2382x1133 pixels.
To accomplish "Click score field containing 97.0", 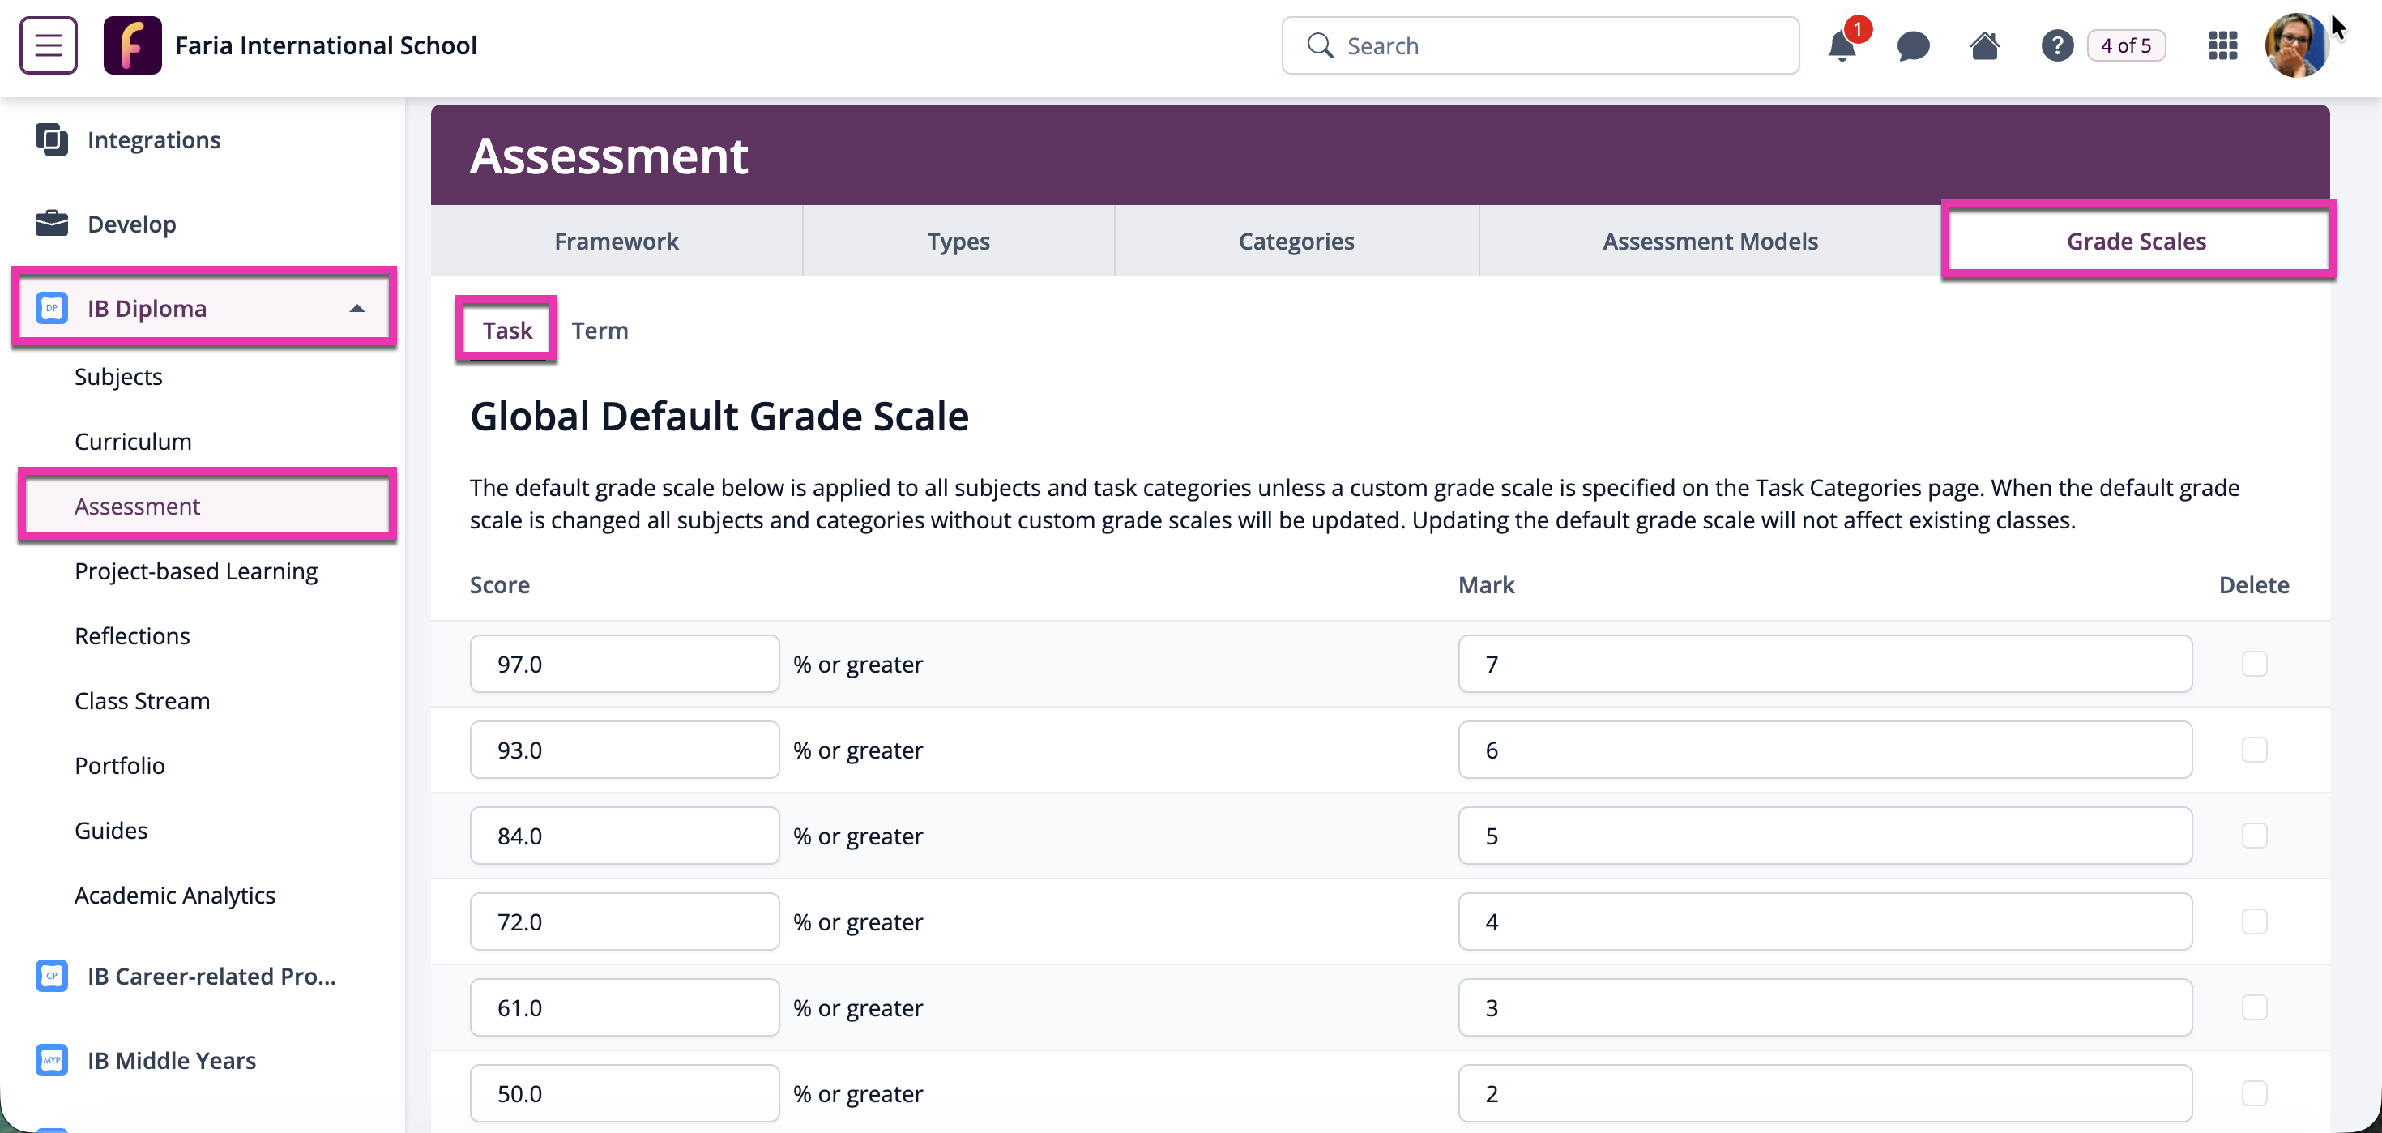I will 624,663.
